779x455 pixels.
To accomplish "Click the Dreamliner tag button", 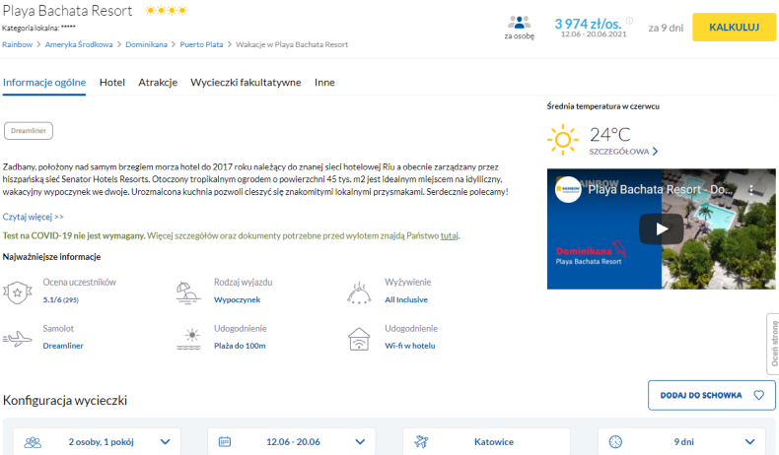I will tap(29, 131).
